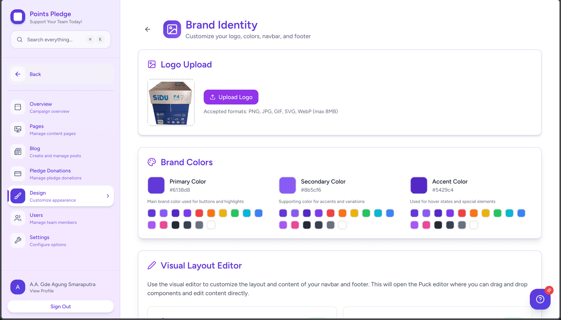The width and height of the screenshot is (561, 320).
Task: Open the large Primary Color preview swatch
Action: tap(156, 186)
